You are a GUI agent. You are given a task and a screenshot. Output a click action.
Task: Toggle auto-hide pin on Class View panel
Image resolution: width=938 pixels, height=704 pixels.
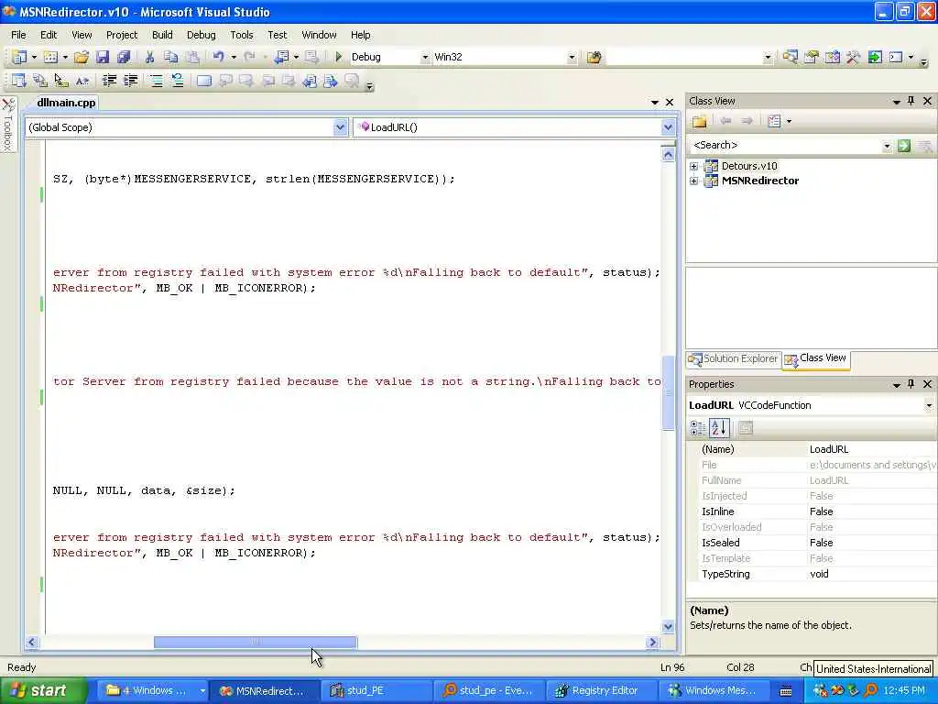(911, 101)
